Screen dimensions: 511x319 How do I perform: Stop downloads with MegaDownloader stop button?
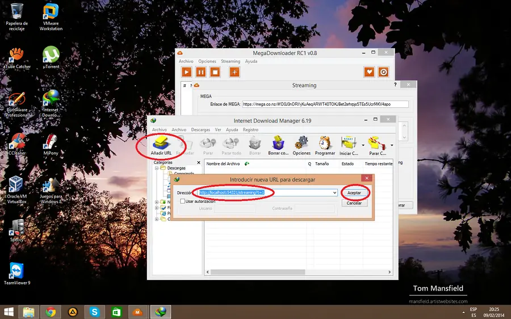coord(215,72)
